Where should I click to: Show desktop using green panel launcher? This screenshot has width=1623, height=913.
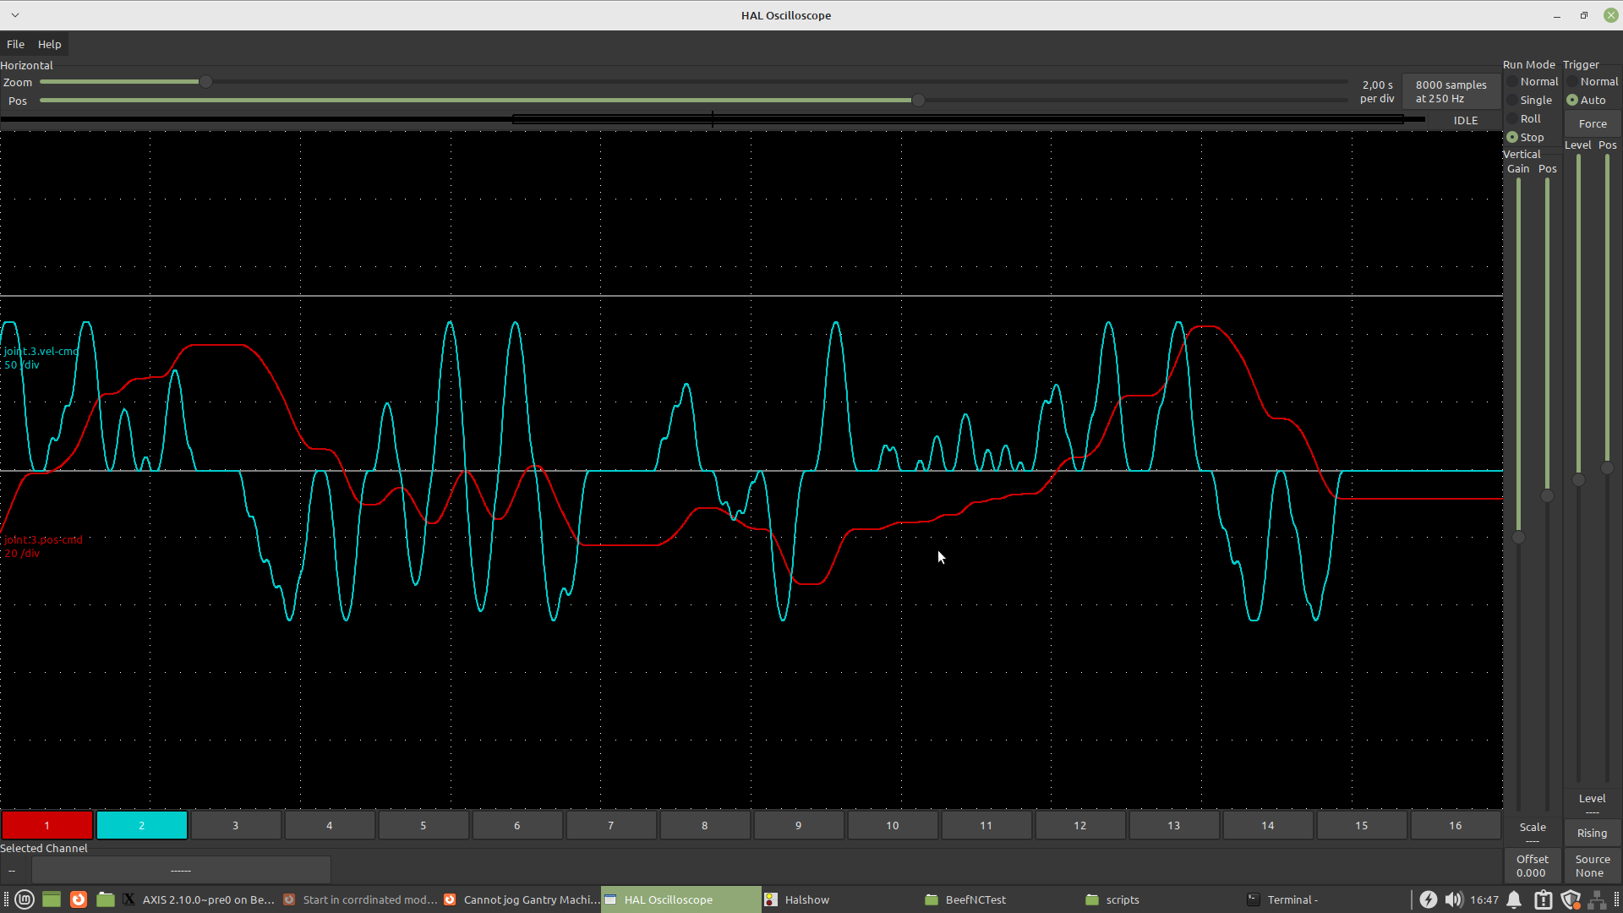coord(52,899)
